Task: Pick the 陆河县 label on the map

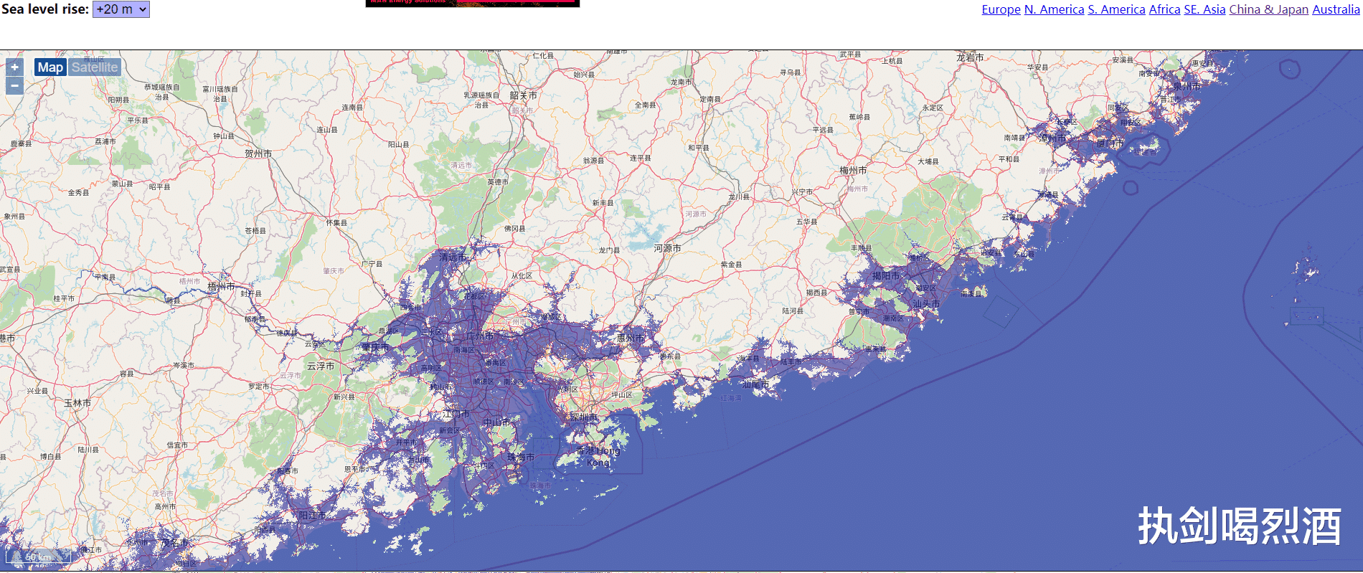Action: 793,311
